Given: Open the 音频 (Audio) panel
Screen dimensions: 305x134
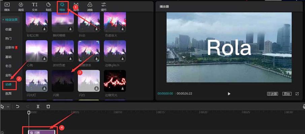Looking at the screenshot, I should (21, 6).
